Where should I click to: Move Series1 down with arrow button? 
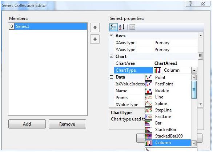tap(95, 39)
